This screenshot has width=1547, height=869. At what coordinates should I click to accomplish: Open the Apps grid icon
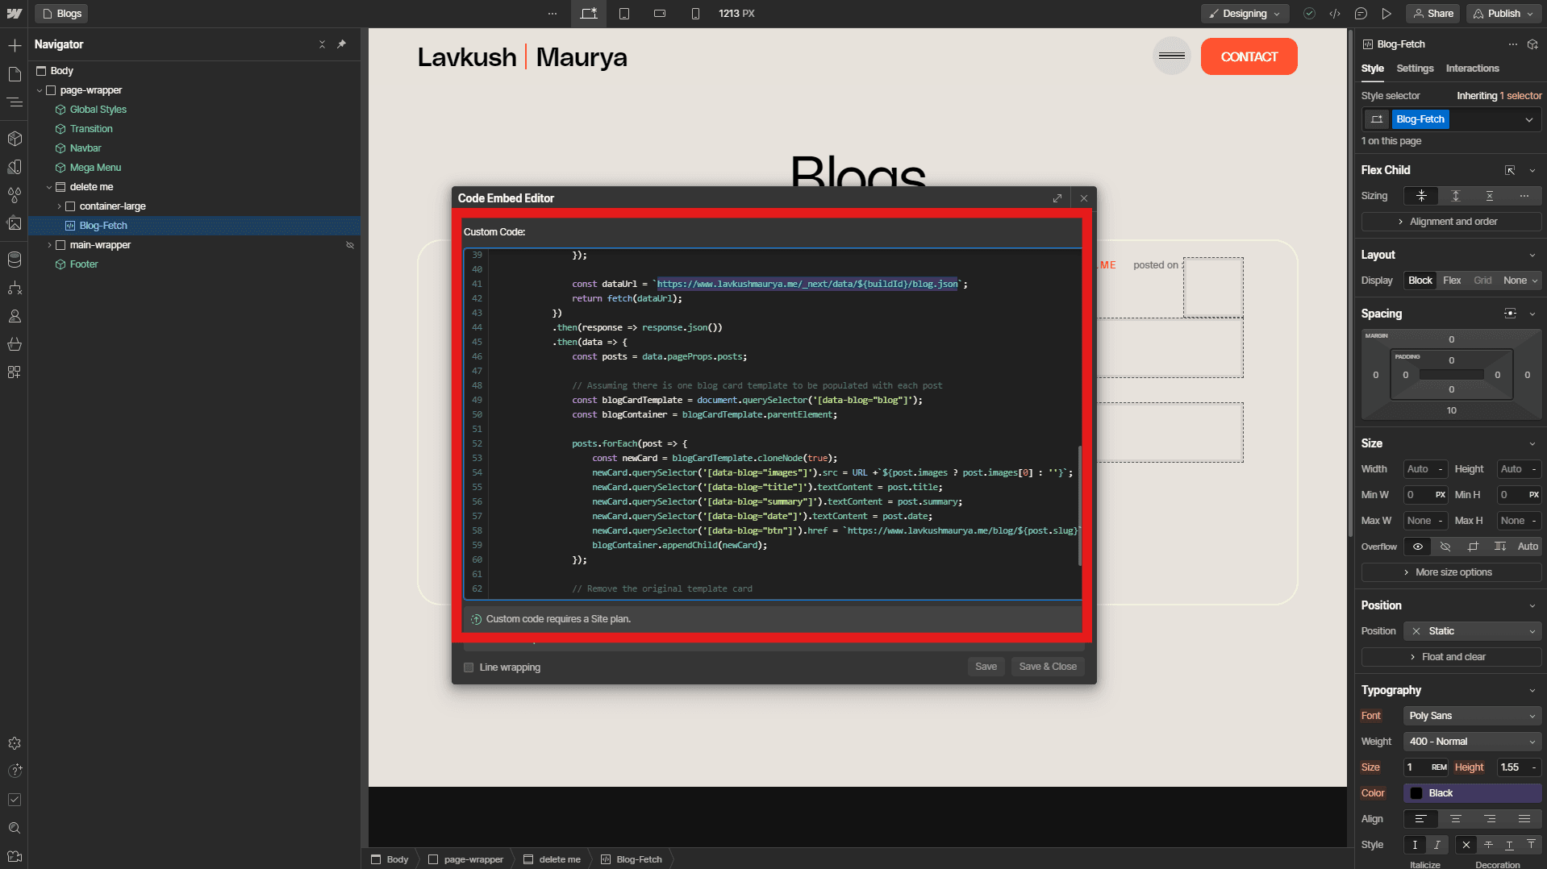click(x=15, y=372)
